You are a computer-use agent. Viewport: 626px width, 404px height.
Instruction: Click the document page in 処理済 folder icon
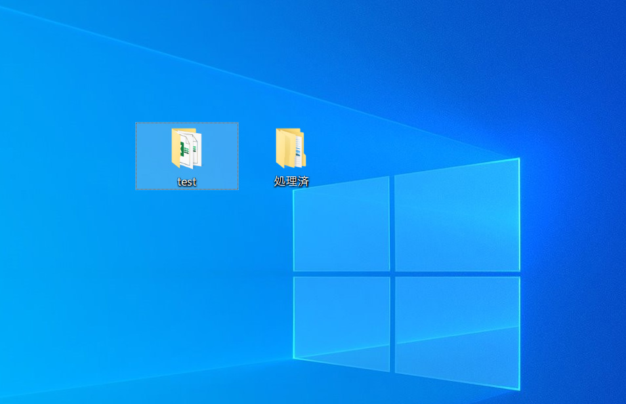pyautogui.click(x=297, y=149)
